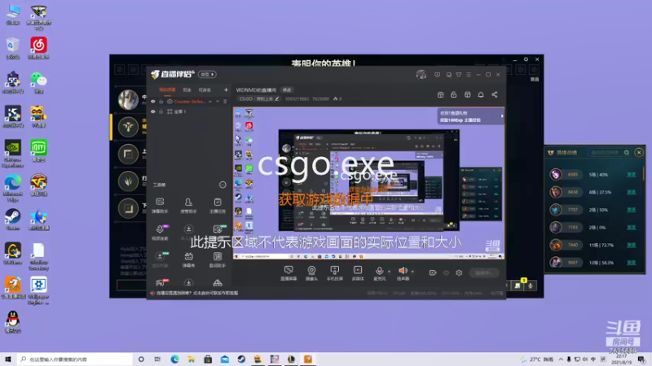This screenshot has width=652, height=366.
Task: Click the scrollbar of the hero stats panel
Action: [643, 172]
